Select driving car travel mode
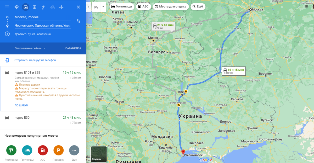This screenshot has width=314, height=163. click(25, 7)
